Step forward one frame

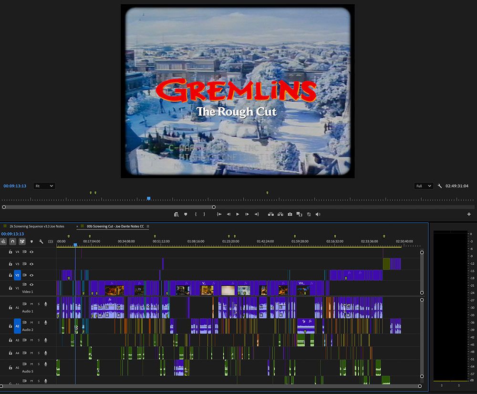[x=247, y=214]
